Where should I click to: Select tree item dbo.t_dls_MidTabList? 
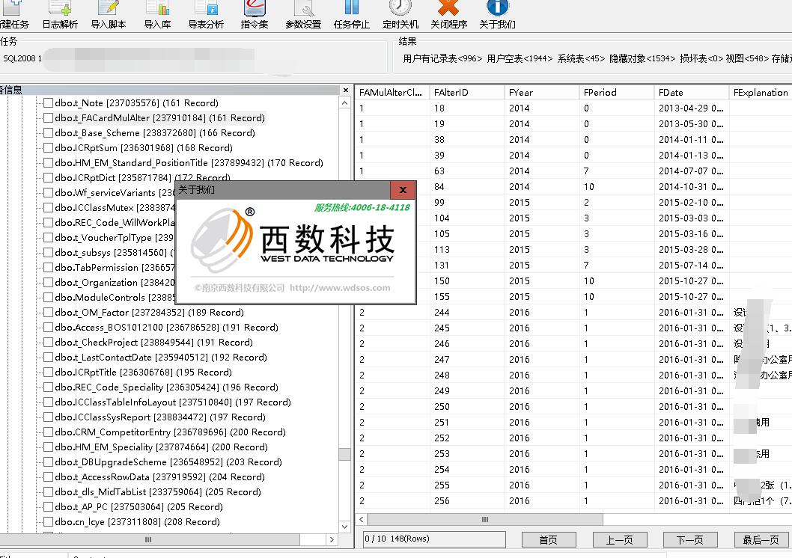158,492
